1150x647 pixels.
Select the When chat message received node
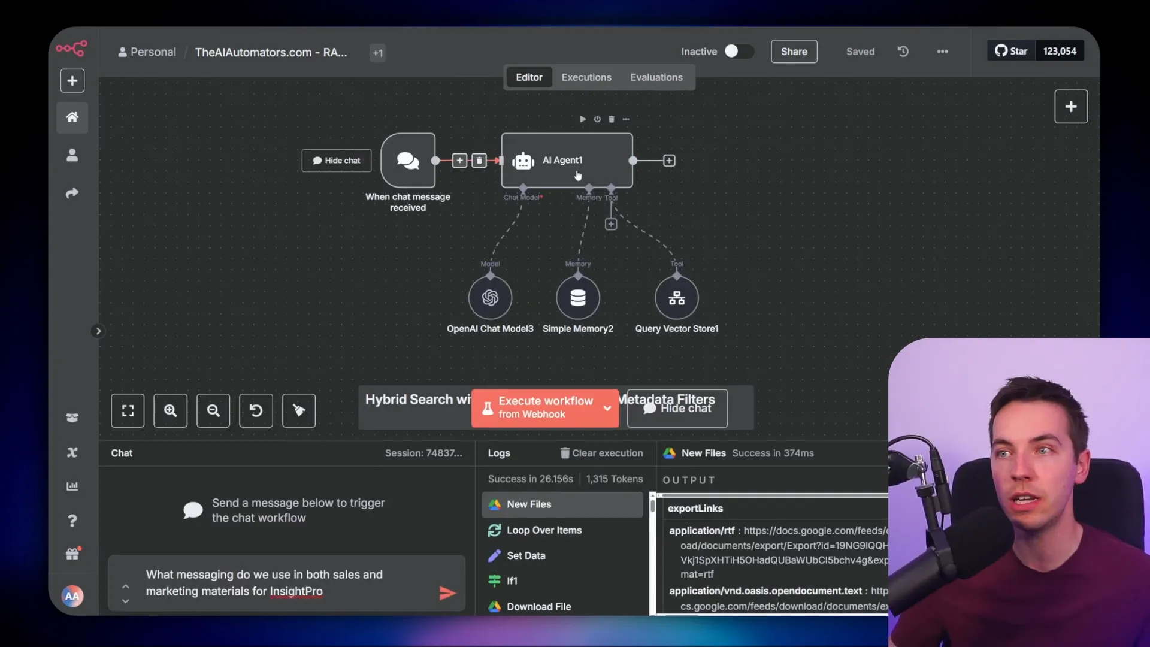tap(408, 161)
